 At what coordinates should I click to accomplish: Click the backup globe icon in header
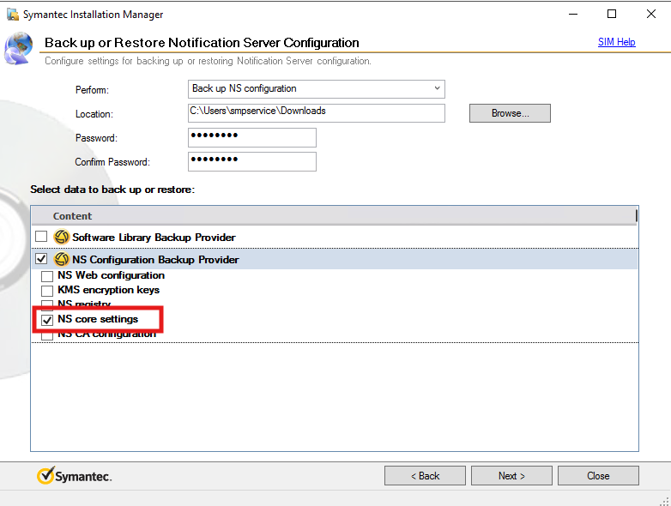click(x=20, y=49)
